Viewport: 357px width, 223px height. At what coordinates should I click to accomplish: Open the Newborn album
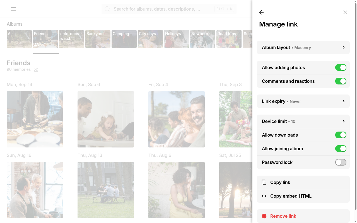pyautogui.click(x=203, y=39)
